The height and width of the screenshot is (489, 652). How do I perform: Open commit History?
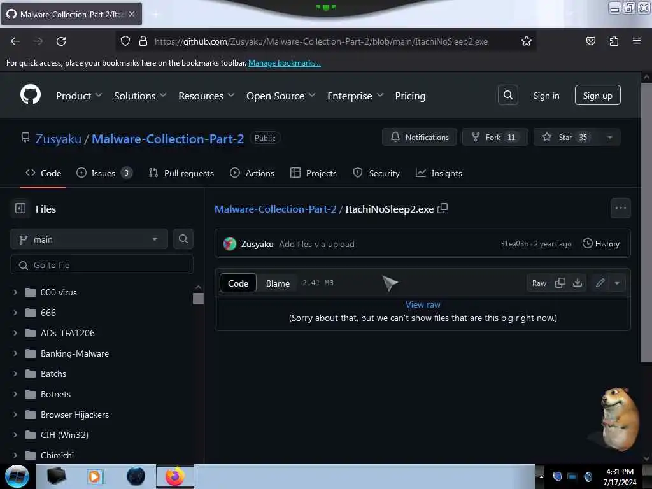tap(601, 244)
